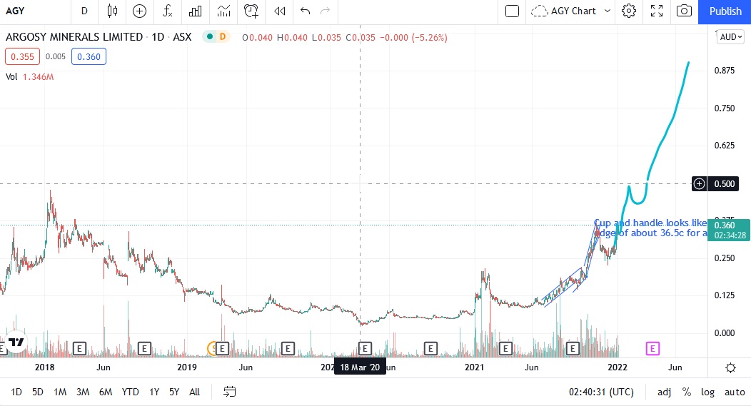This screenshot has width=751, height=406.
Task: Toggle the auto scale
Action: pos(735,392)
